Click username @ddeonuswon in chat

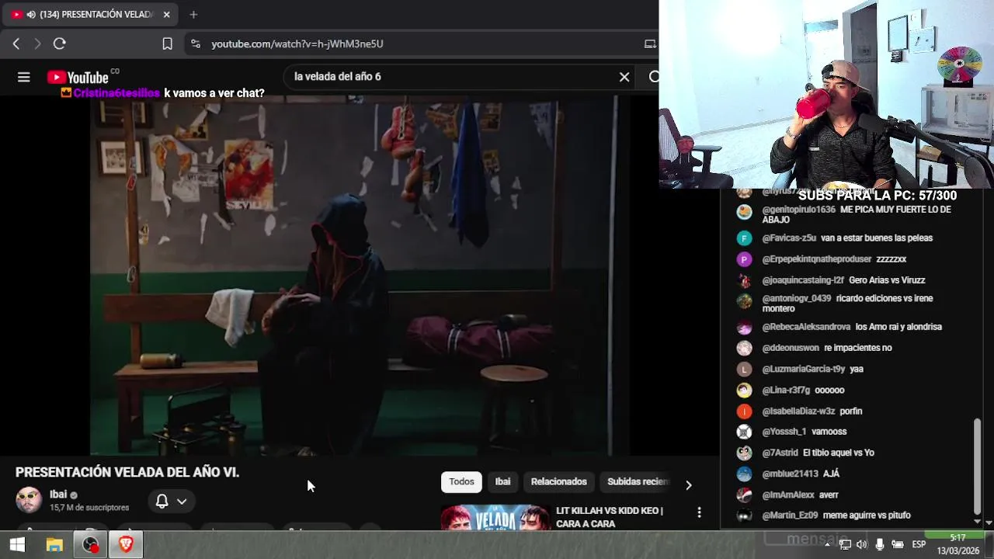point(791,348)
